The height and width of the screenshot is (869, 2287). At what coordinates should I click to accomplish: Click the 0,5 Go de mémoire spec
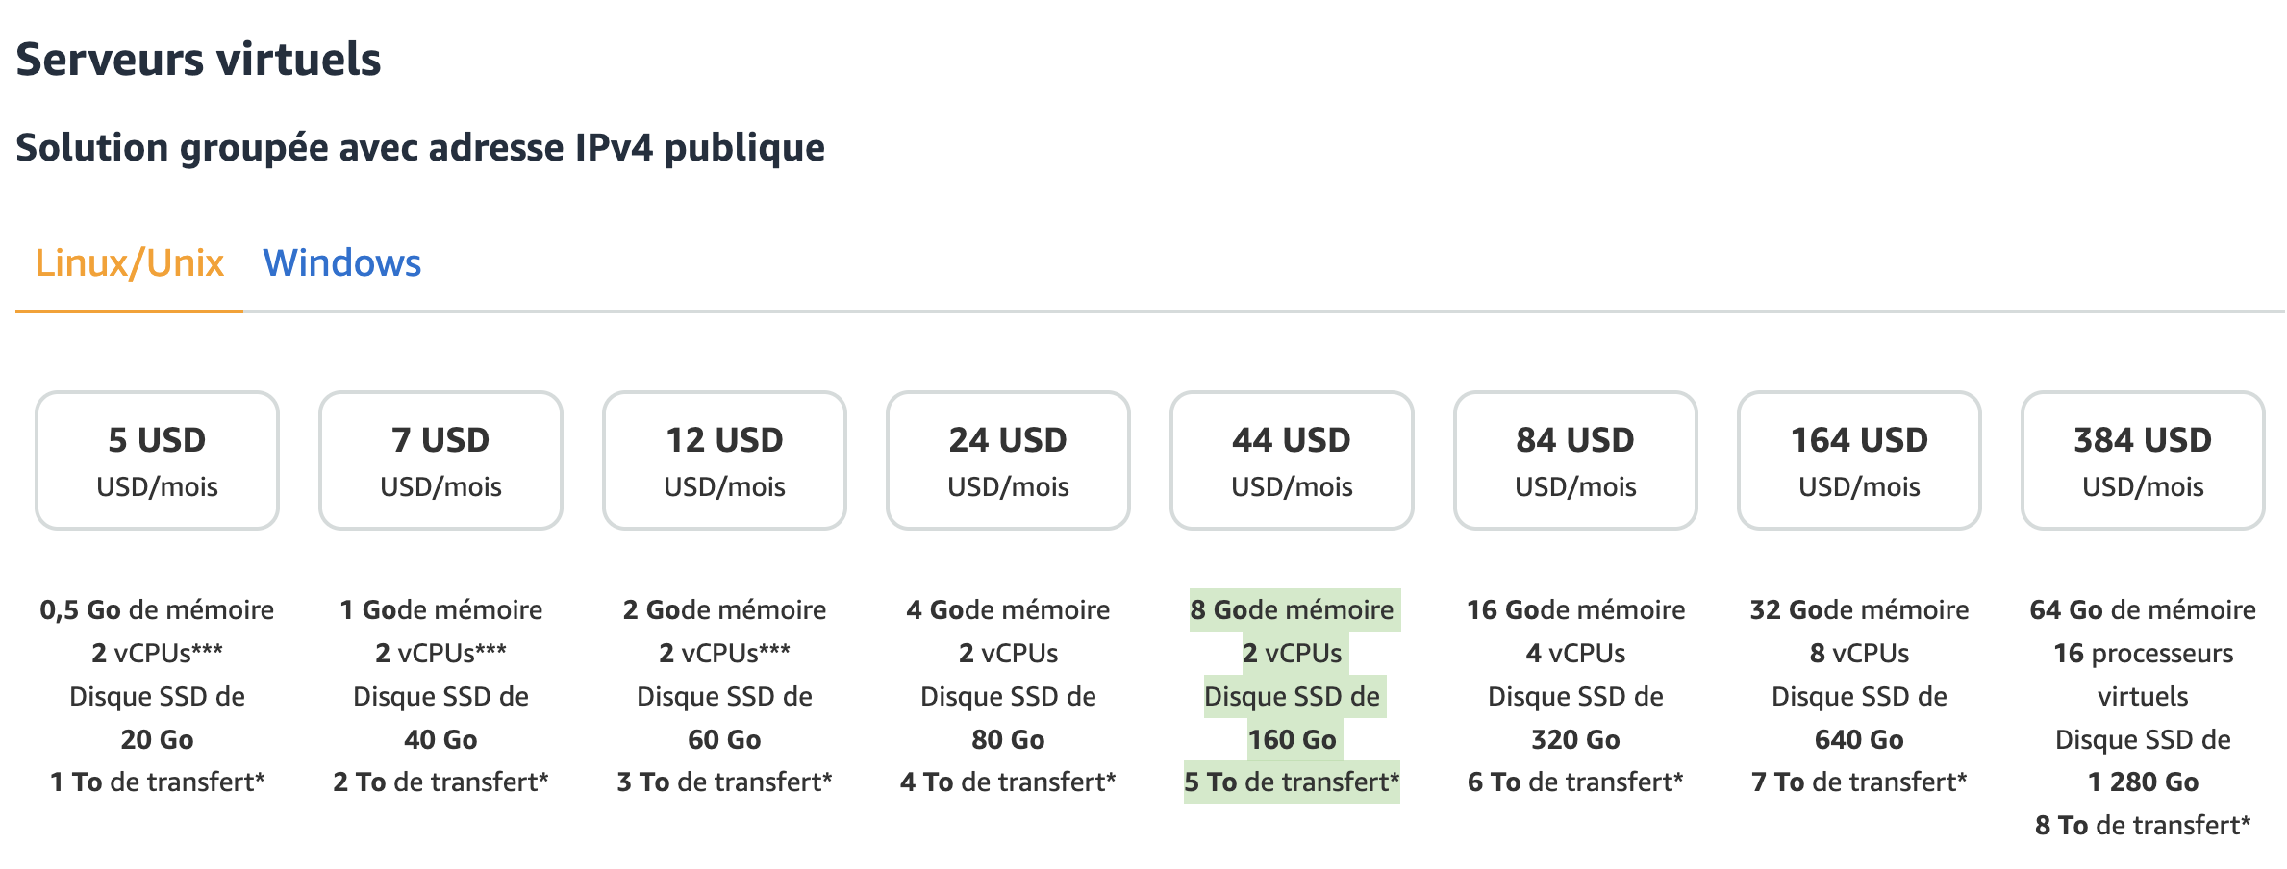tap(157, 609)
